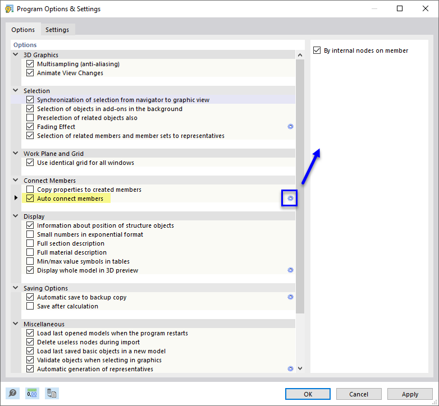Toggle Selection of related members to representatives

tap(30, 136)
